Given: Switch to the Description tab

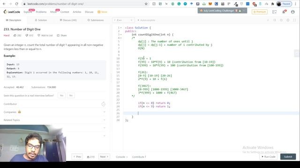Looking at the screenshot, I should tap(14, 20).
